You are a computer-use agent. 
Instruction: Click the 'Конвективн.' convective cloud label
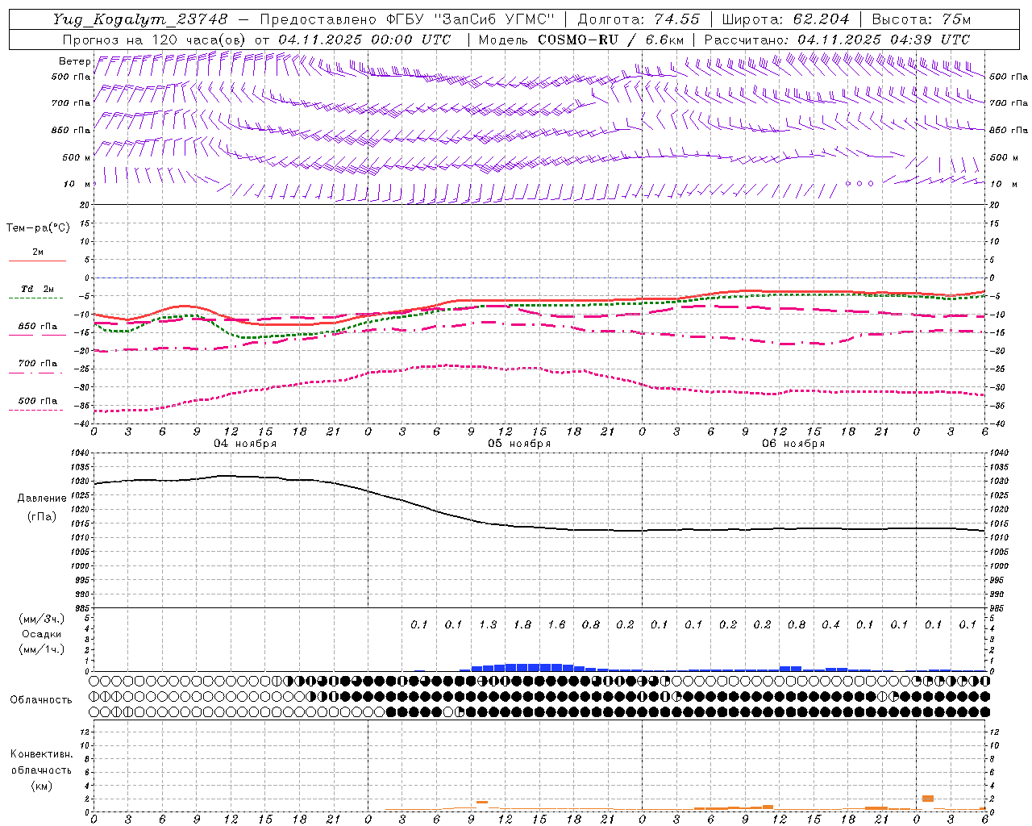pyautogui.click(x=41, y=754)
